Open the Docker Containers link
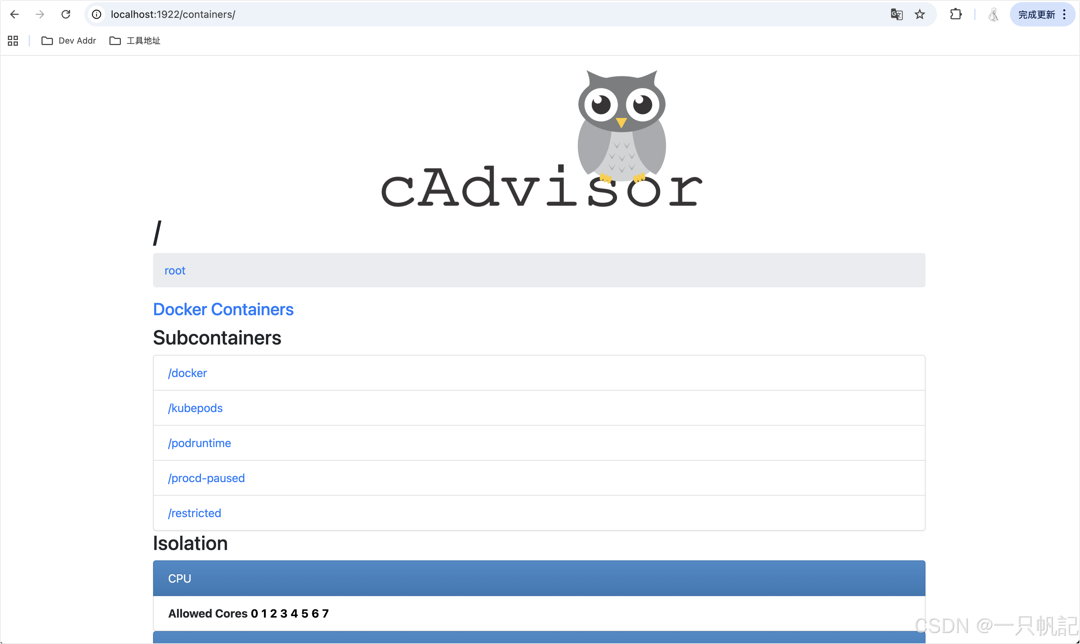Viewport: 1080px width, 644px height. 223,309
